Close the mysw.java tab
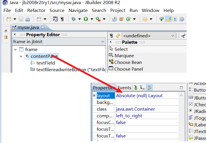 click(x=43, y=27)
